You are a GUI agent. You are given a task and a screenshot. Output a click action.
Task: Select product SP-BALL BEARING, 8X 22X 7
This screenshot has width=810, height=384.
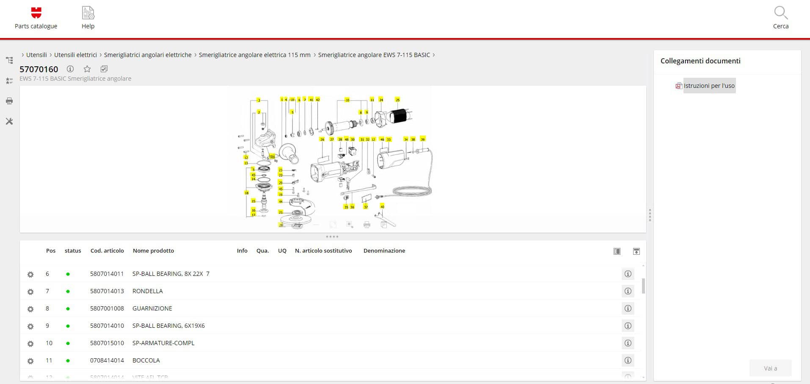(x=171, y=274)
